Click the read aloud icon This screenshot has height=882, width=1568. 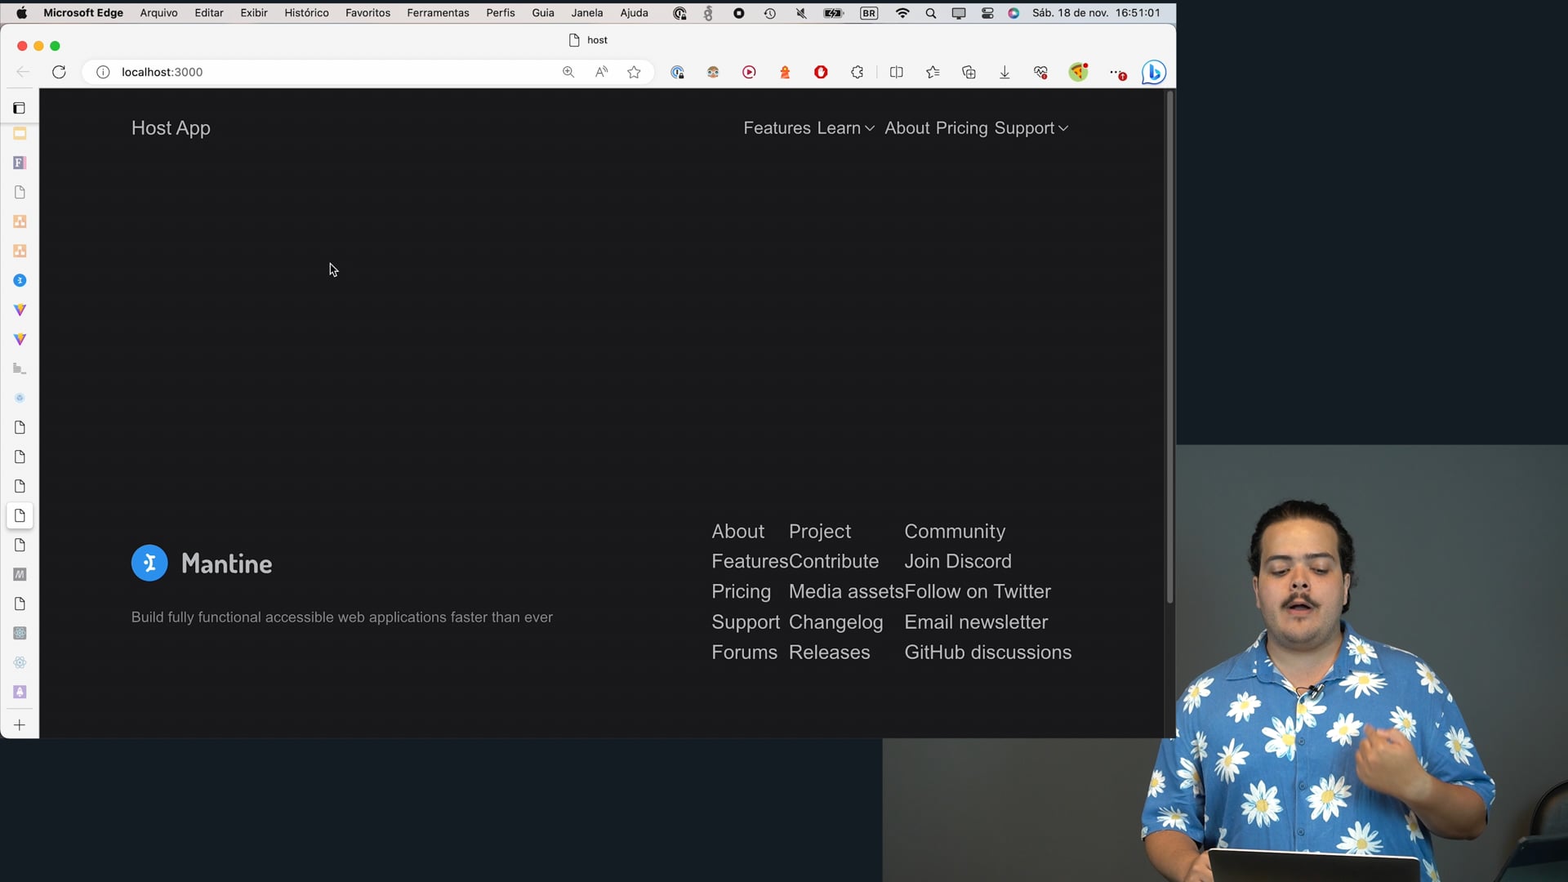tap(601, 72)
